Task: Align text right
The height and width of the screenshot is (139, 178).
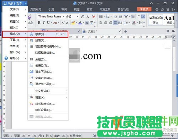Action: [110, 22]
